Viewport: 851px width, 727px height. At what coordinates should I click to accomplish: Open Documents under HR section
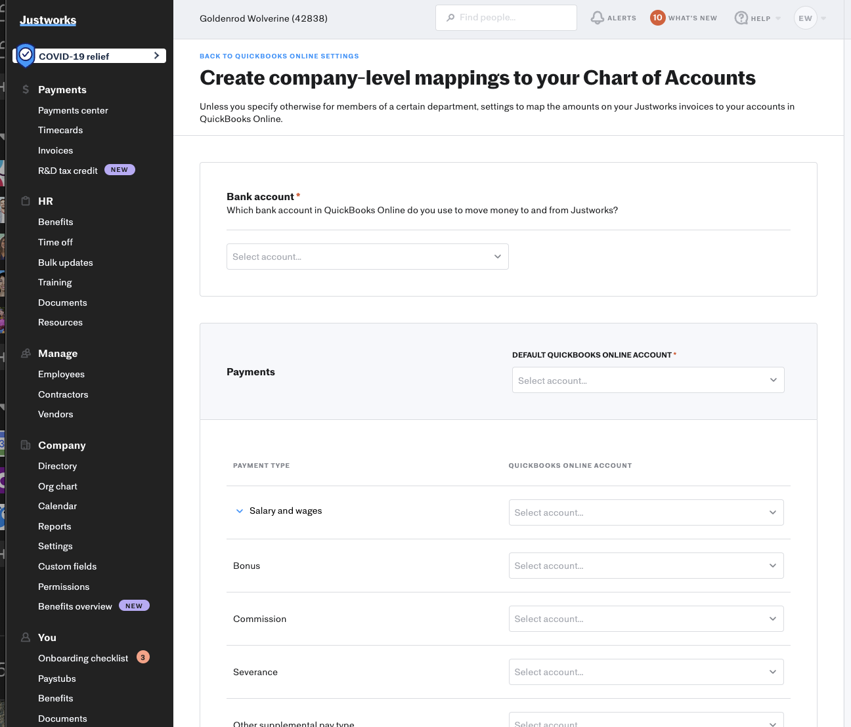pyautogui.click(x=62, y=302)
